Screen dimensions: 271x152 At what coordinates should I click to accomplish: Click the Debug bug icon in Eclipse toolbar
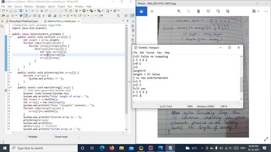[76, 11]
